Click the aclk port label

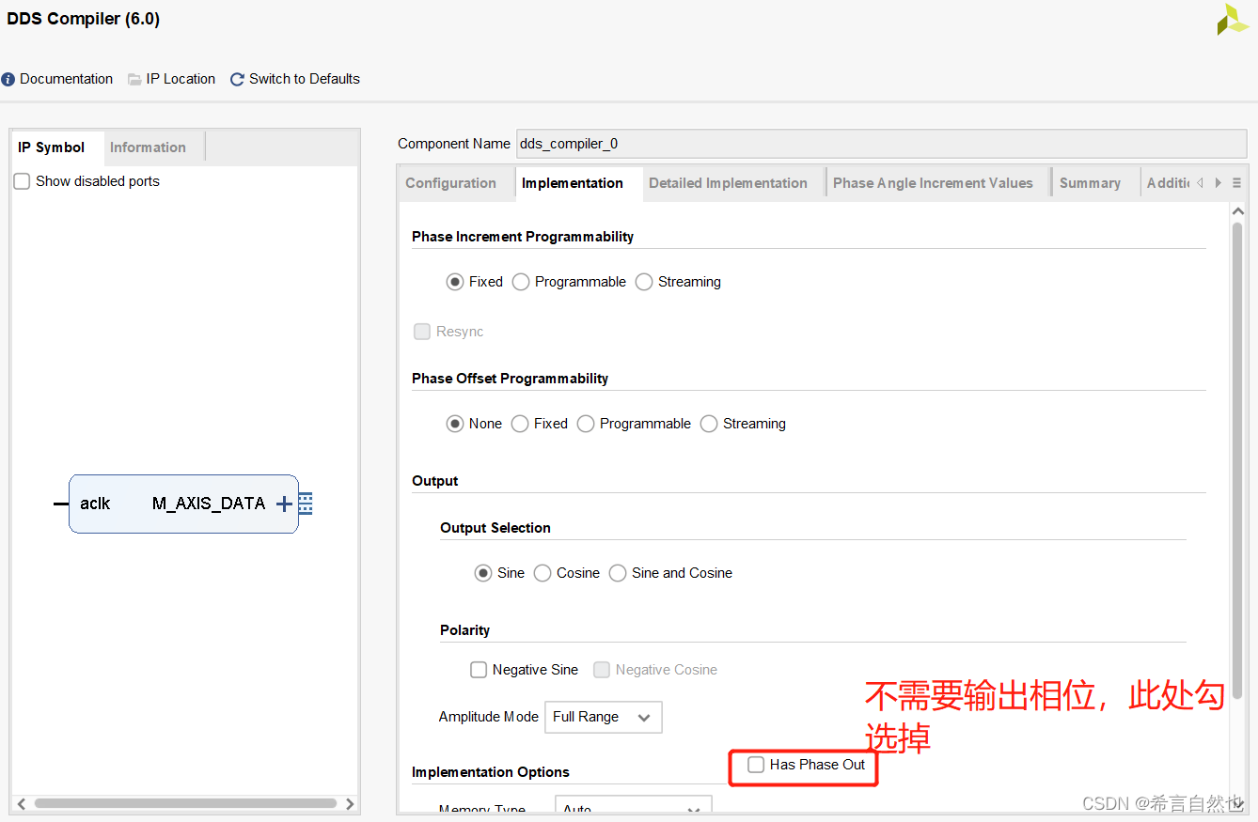coord(95,504)
